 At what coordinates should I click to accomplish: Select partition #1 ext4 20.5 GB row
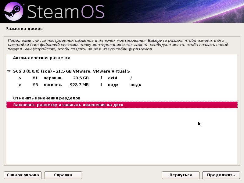pos(122,78)
